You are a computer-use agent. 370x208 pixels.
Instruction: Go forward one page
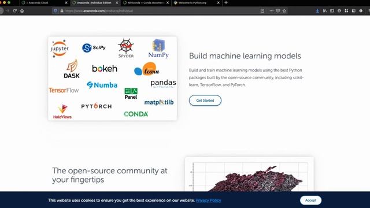[x=8, y=11]
